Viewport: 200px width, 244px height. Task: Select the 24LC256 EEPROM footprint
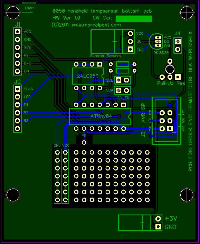[x=88, y=76]
